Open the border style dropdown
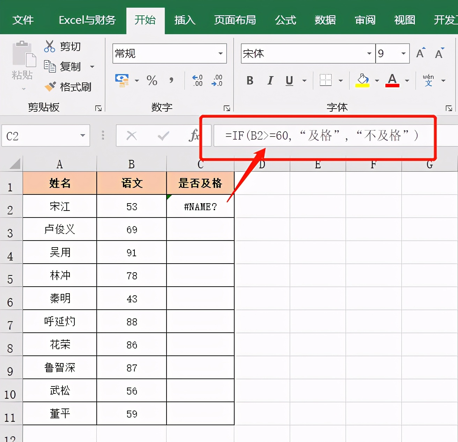The width and height of the screenshot is (458, 442). point(341,80)
